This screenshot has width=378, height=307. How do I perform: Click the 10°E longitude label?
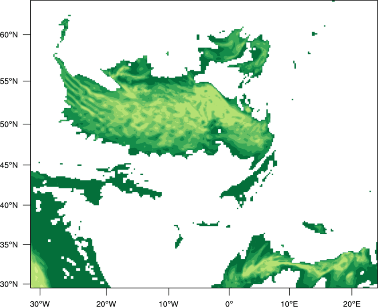pos(289,304)
